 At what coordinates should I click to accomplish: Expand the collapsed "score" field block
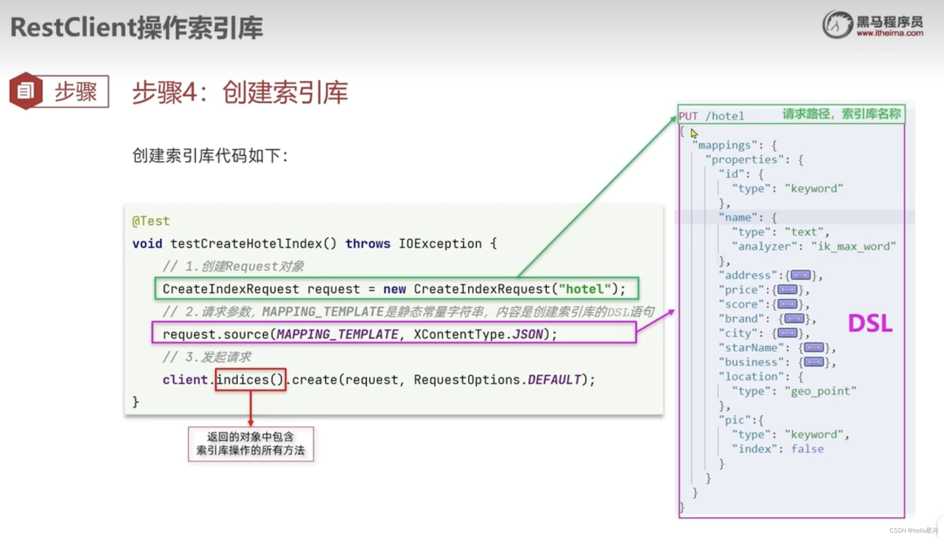787,304
